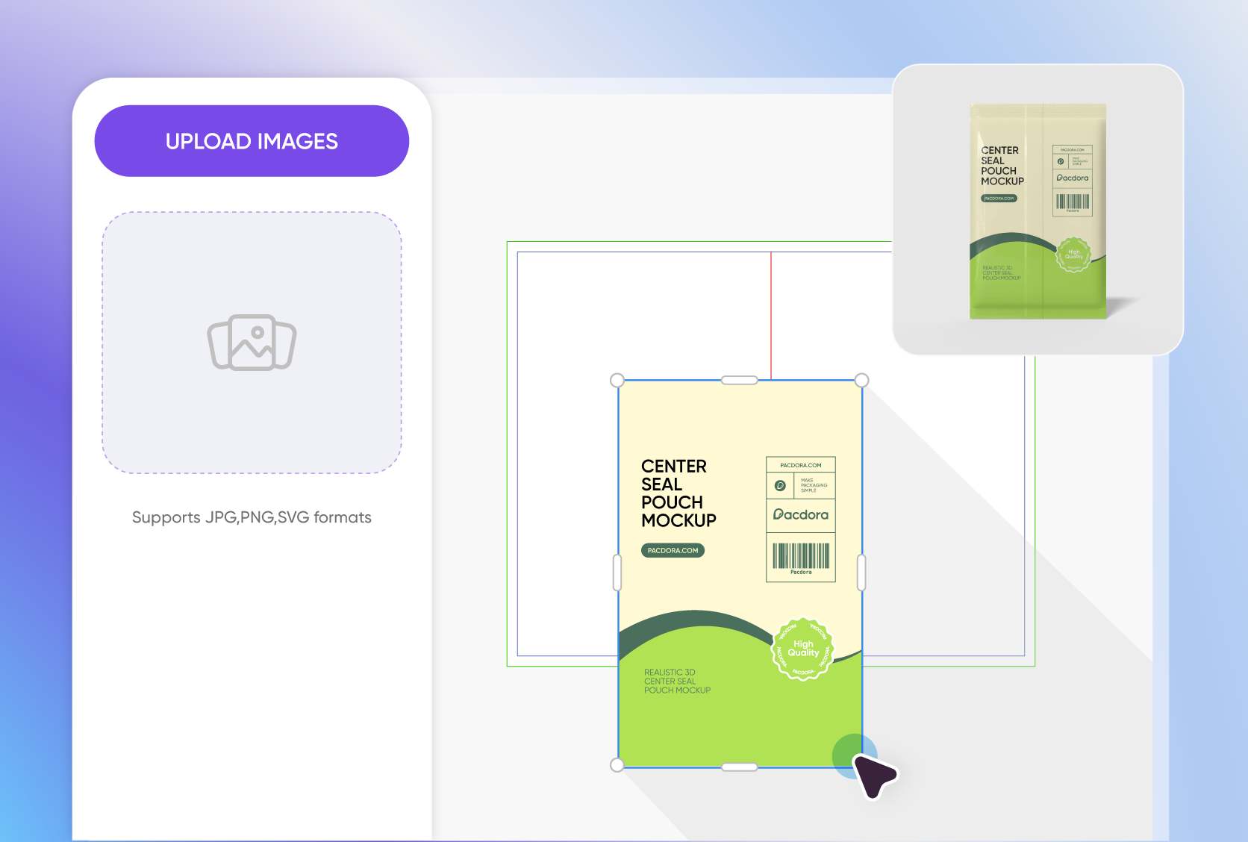Click the stacked photos icon in dropzone
1248x842 pixels.
(x=252, y=343)
